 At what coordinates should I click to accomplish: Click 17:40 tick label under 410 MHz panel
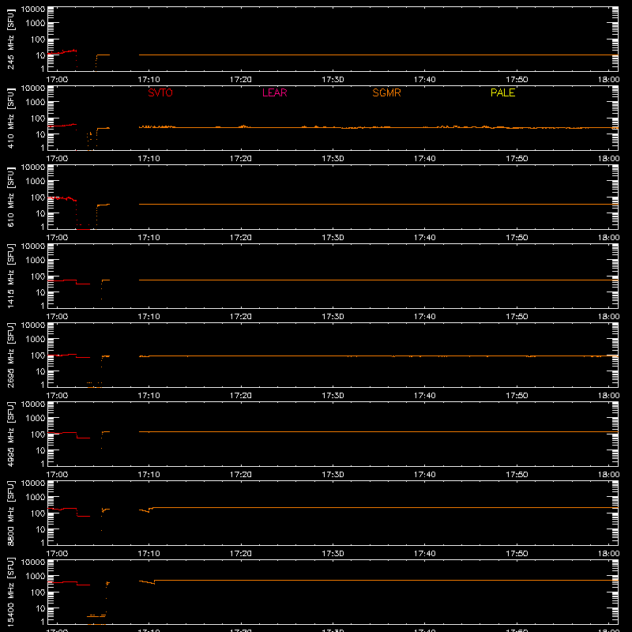coord(425,159)
